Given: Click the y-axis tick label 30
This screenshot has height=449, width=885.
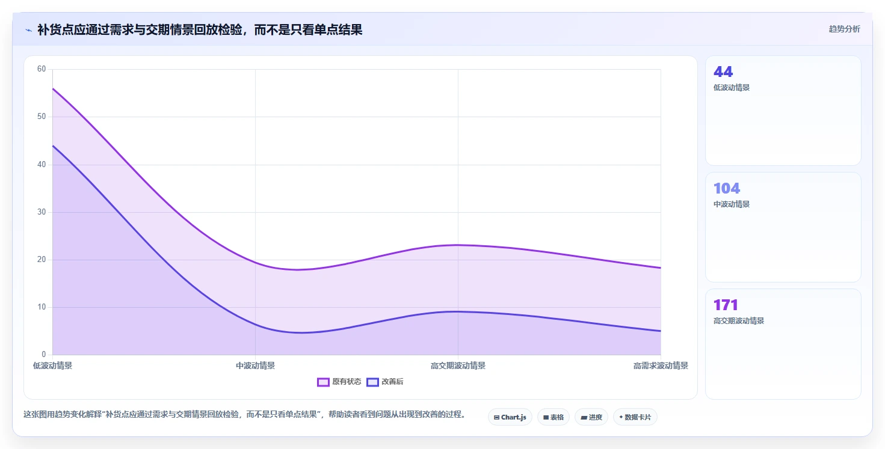Looking at the screenshot, I should 42,212.
